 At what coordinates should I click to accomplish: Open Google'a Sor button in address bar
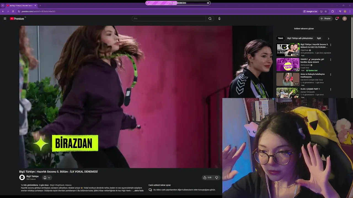click(310, 11)
